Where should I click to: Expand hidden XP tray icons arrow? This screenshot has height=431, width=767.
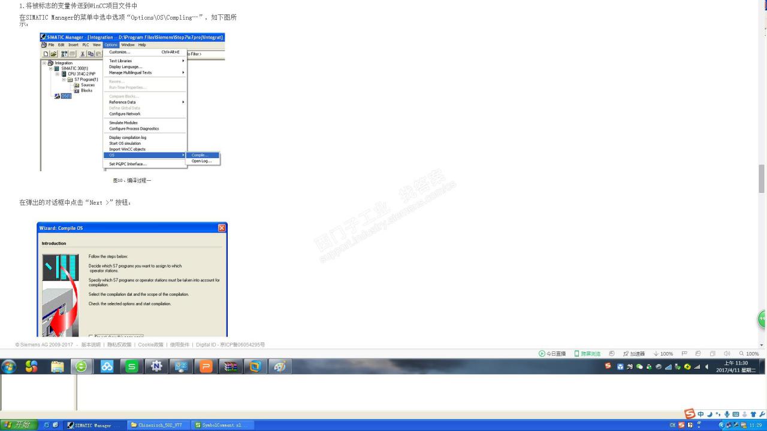[x=721, y=425]
